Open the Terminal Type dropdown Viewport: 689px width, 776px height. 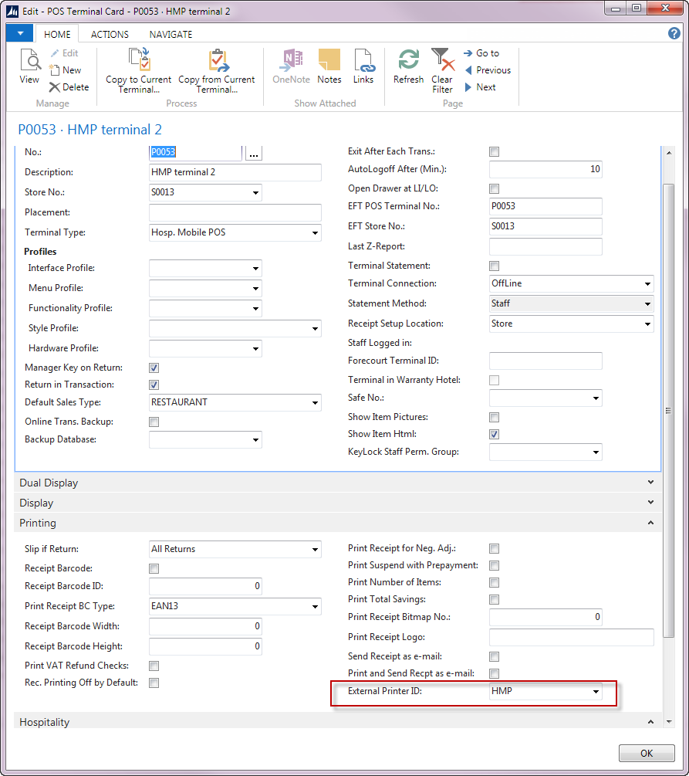315,232
